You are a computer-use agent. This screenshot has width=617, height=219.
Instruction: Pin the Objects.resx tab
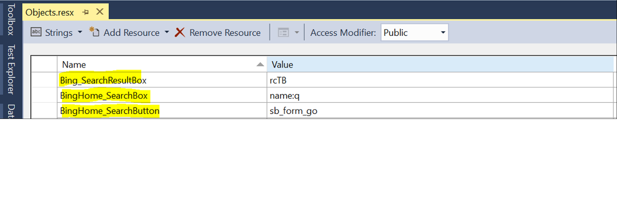pyautogui.click(x=86, y=12)
